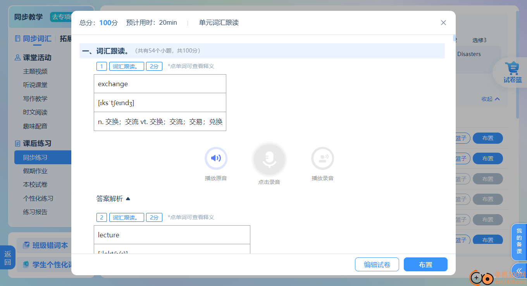Click the 课后练习 section icon
Image resolution: width=527 pixels, height=286 pixels.
pos(17,143)
